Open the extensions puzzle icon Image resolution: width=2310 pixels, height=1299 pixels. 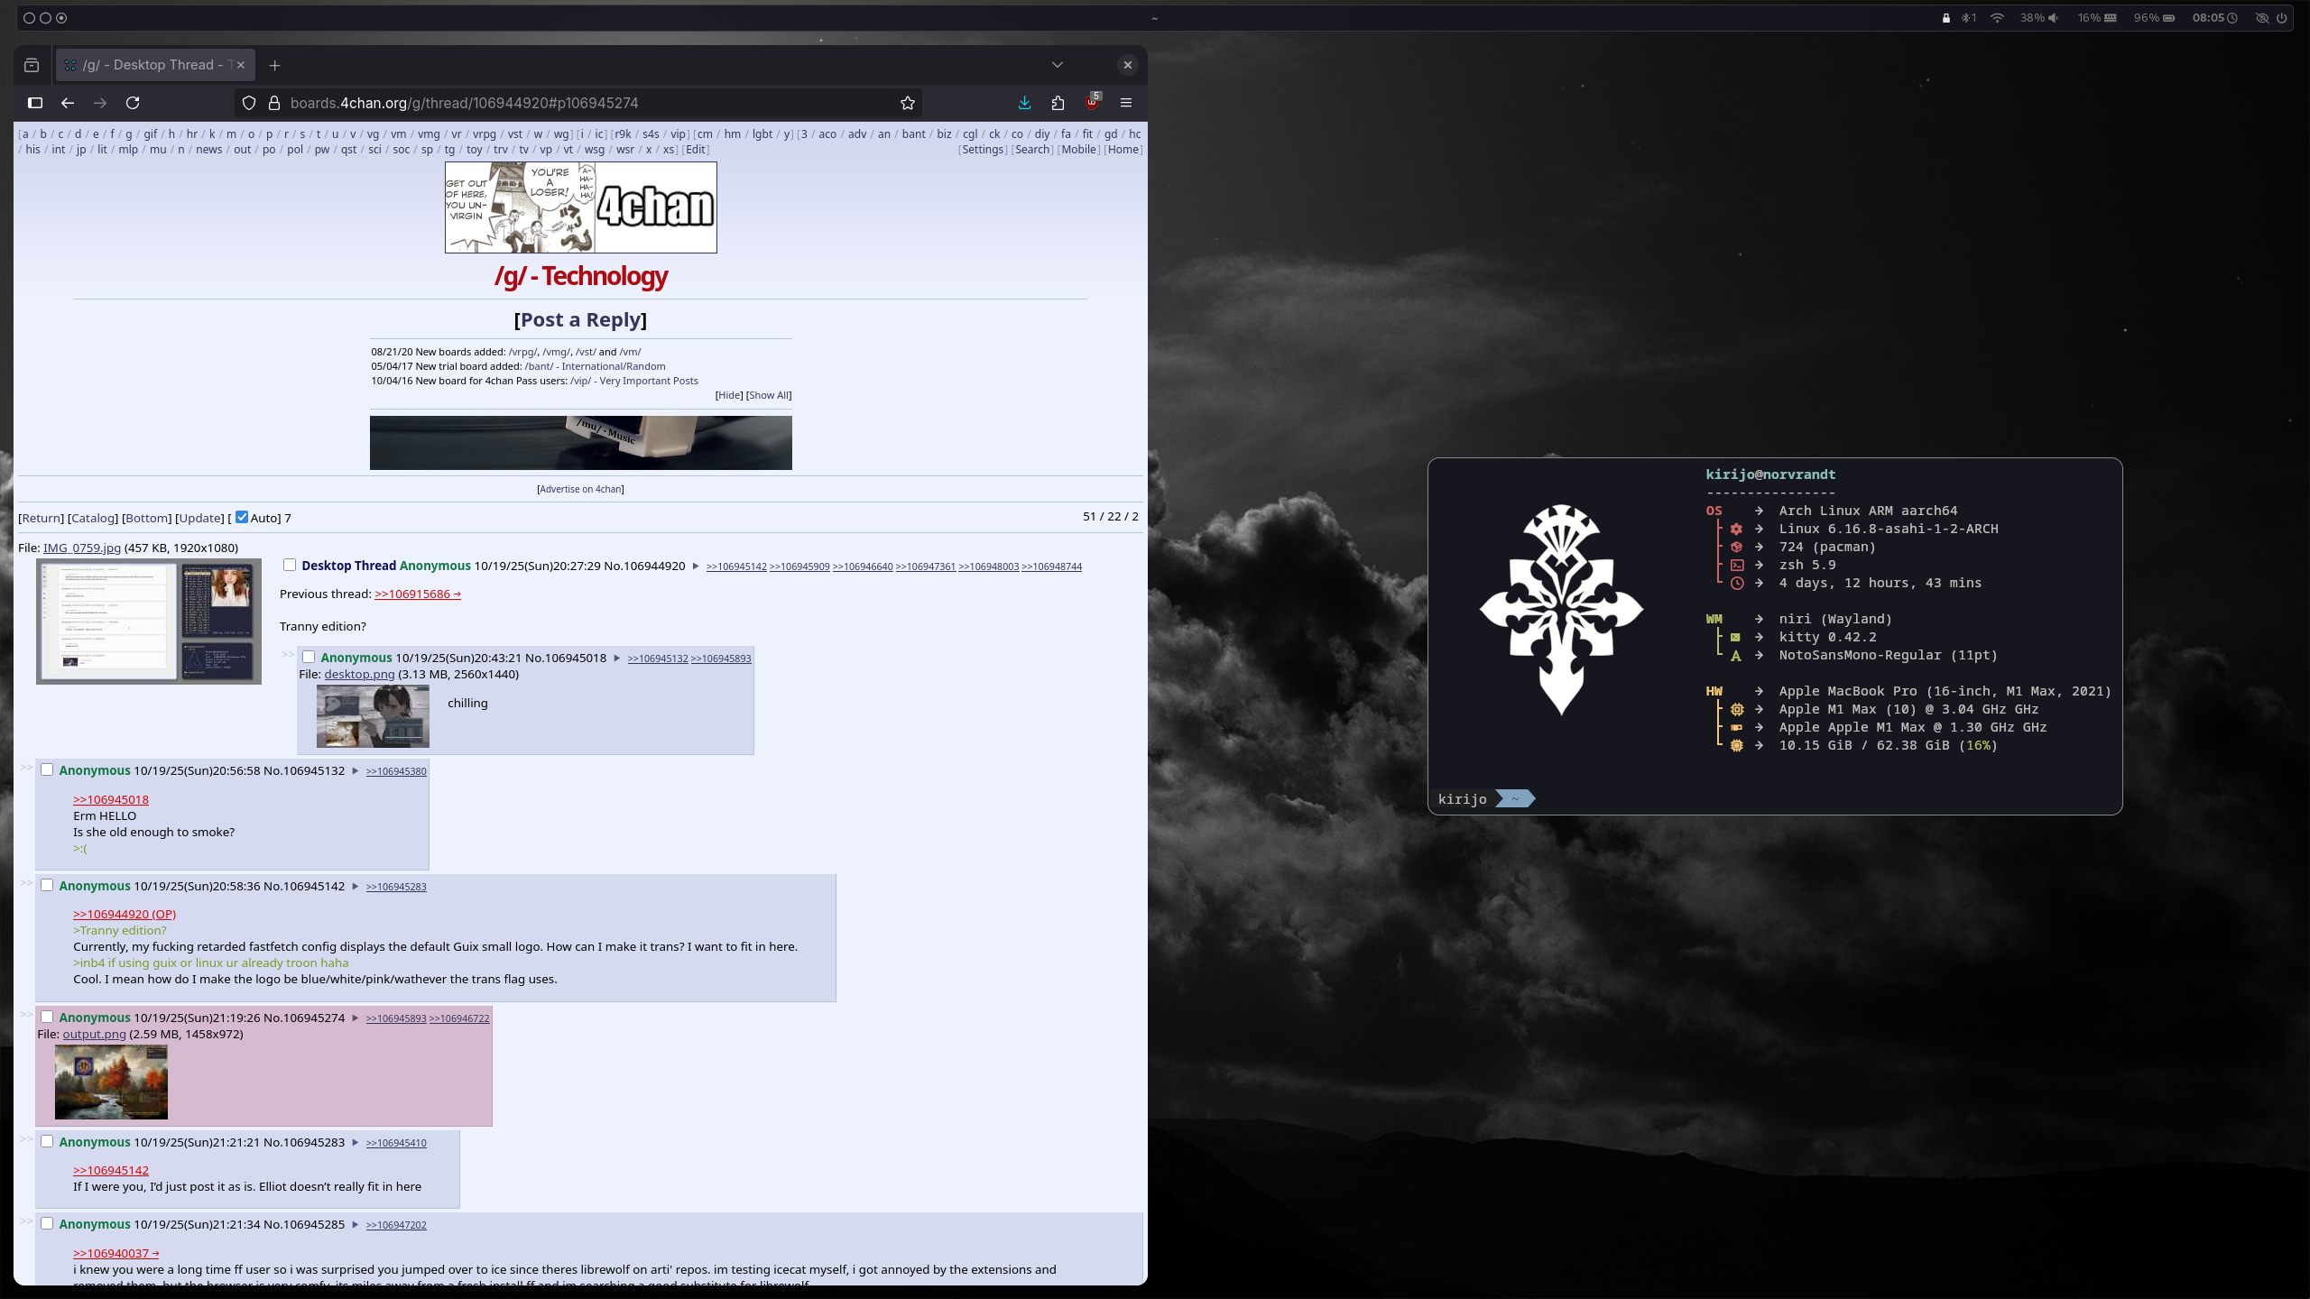[1058, 103]
